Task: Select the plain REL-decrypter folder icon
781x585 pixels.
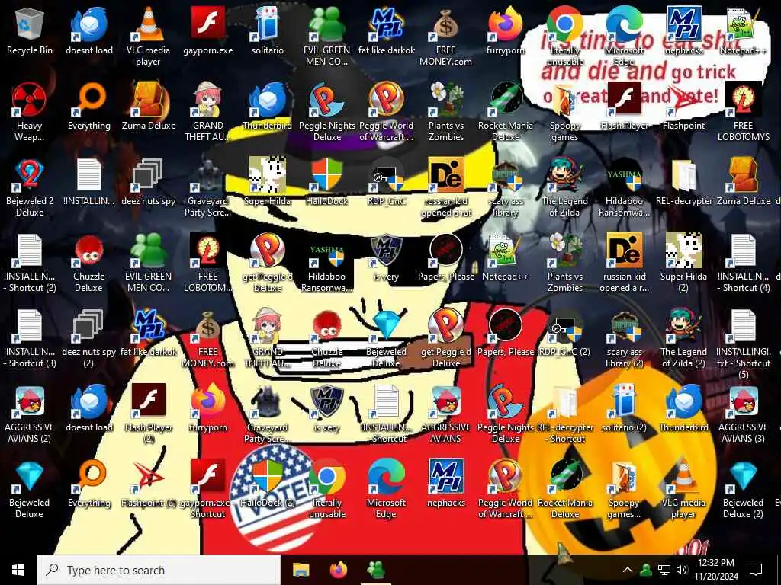Action: [x=683, y=182]
